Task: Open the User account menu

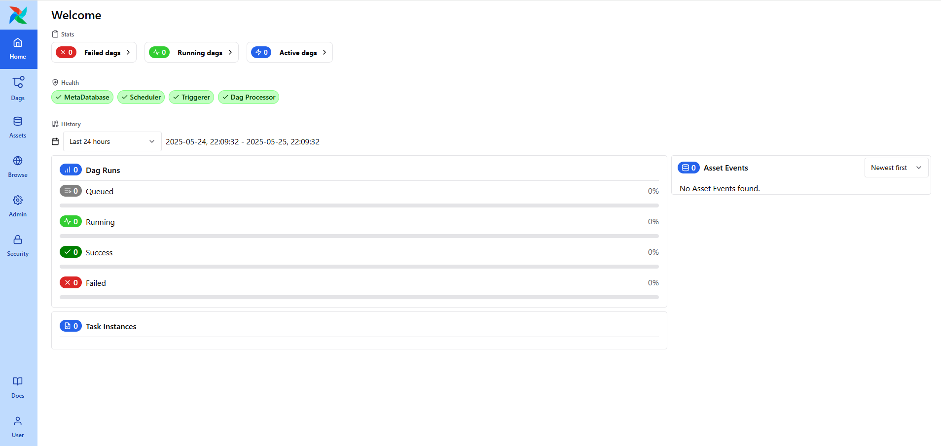Action: pyautogui.click(x=18, y=425)
